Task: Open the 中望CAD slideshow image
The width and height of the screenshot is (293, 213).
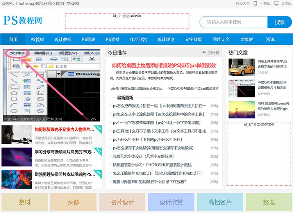Action: pos(52,85)
